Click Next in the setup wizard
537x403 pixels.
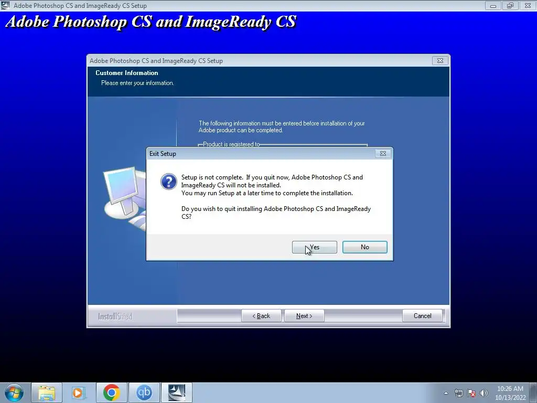[304, 316]
